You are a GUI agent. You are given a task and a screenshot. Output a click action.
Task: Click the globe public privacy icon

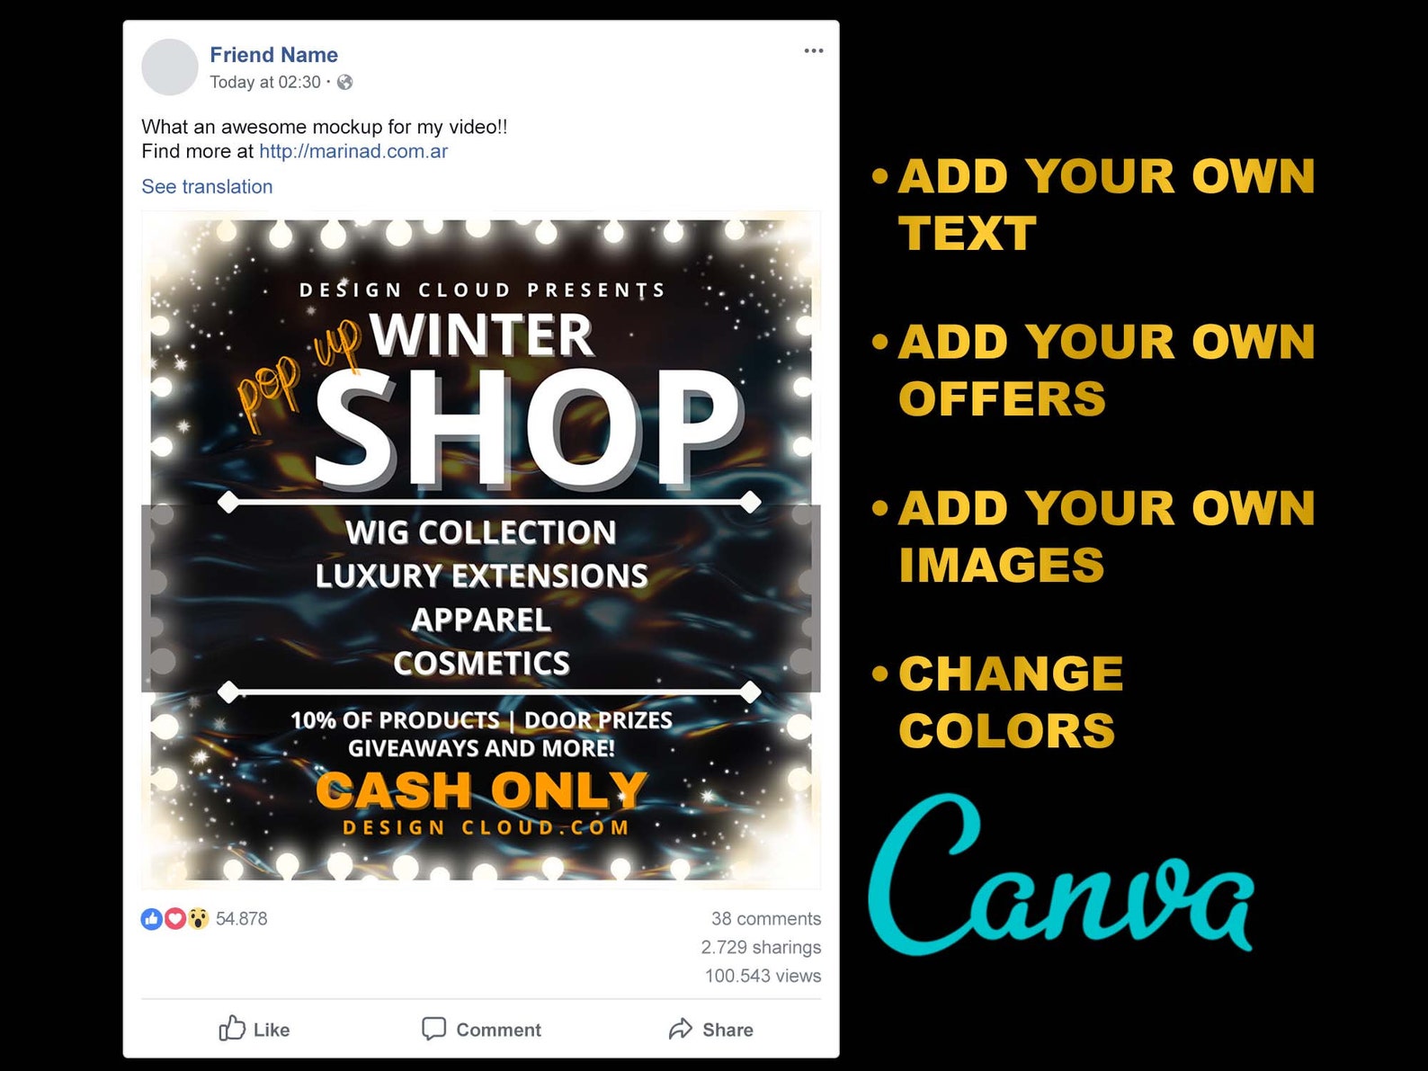click(x=344, y=82)
